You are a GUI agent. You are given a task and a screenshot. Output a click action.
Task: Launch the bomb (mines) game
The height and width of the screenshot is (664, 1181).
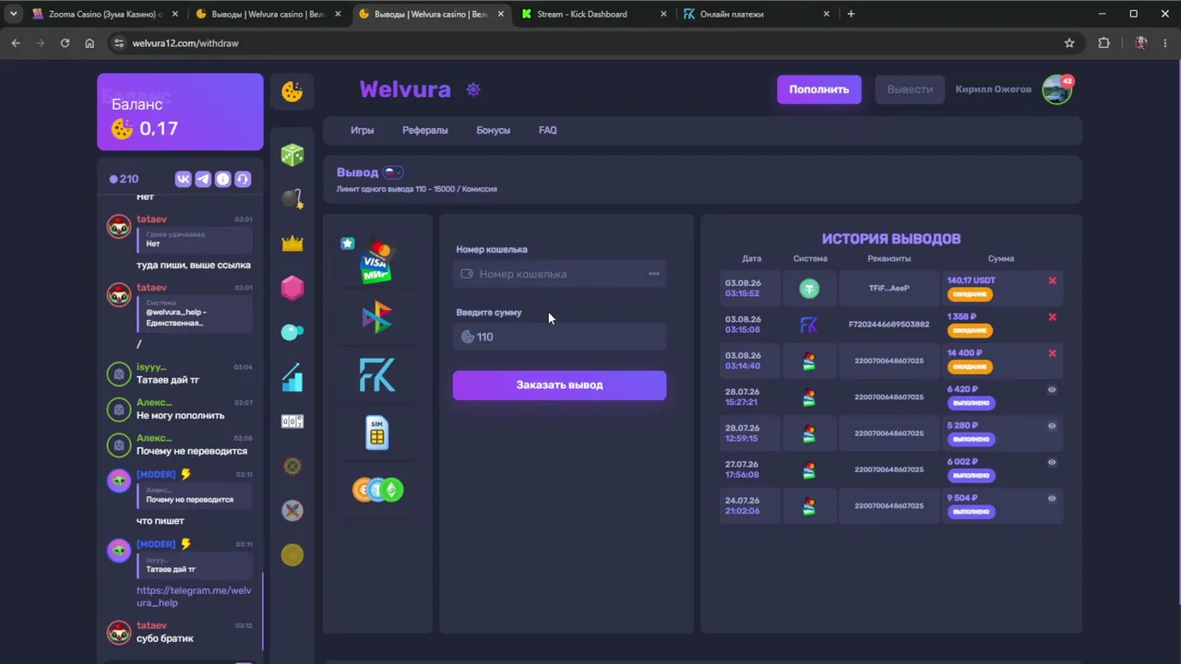click(x=292, y=198)
